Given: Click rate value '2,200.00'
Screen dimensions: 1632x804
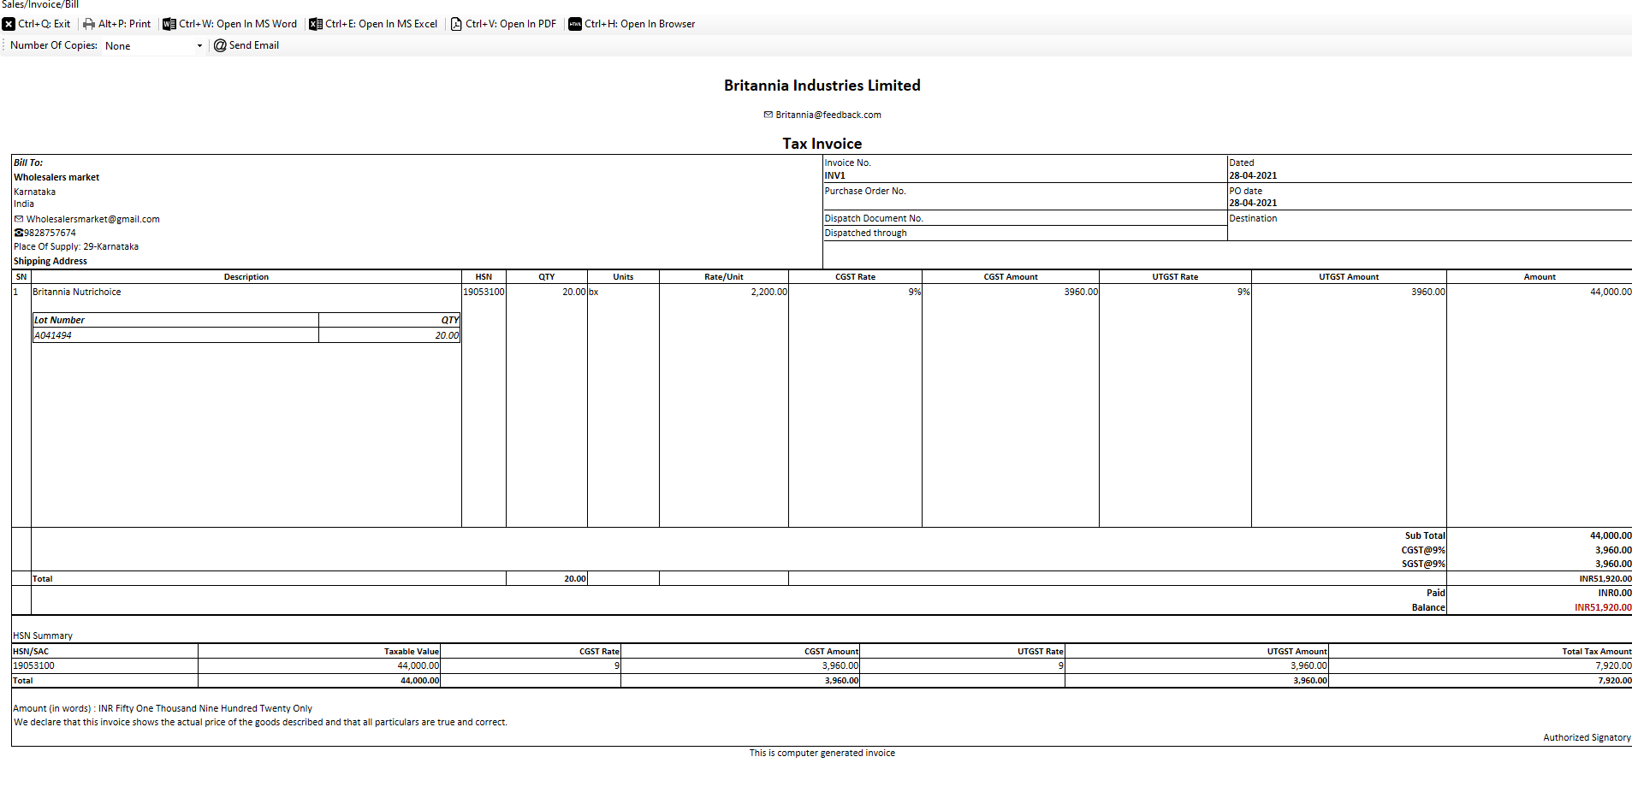Looking at the screenshot, I should point(769,292).
